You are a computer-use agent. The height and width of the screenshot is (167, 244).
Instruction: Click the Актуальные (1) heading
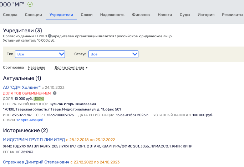coord(22,78)
